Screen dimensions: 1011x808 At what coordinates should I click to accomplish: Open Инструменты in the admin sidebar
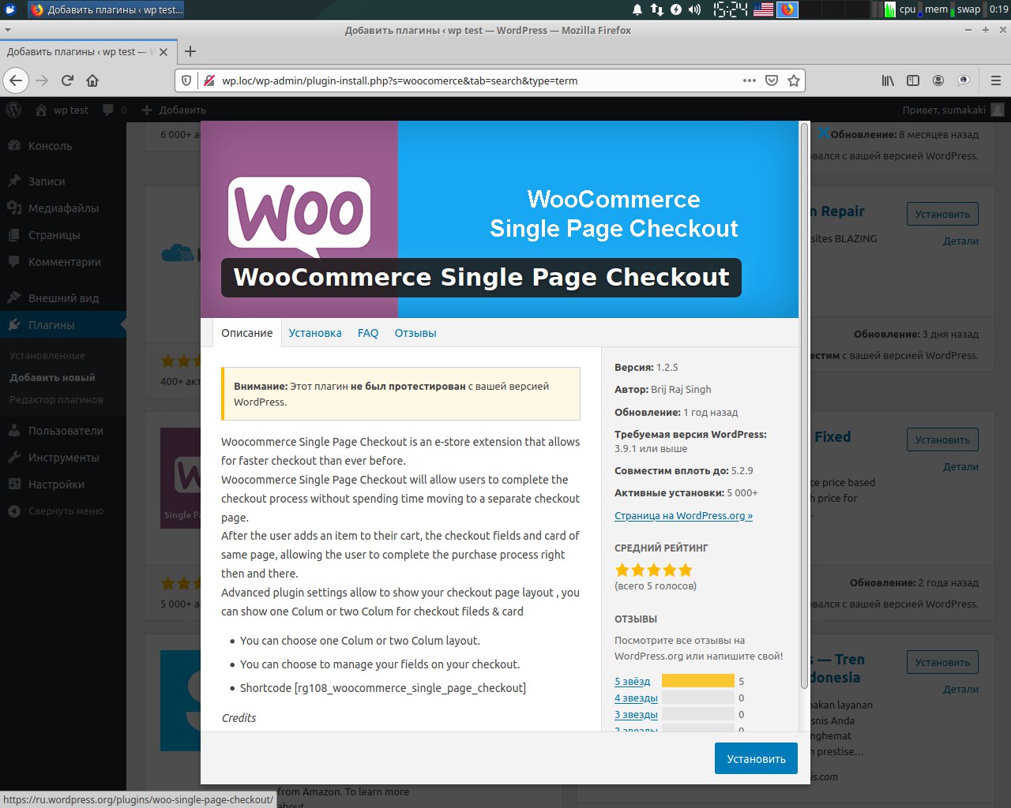pyautogui.click(x=63, y=458)
